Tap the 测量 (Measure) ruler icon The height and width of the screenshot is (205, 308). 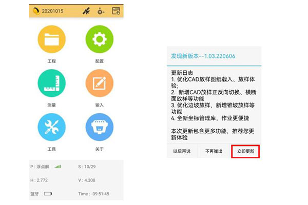click(x=51, y=84)
